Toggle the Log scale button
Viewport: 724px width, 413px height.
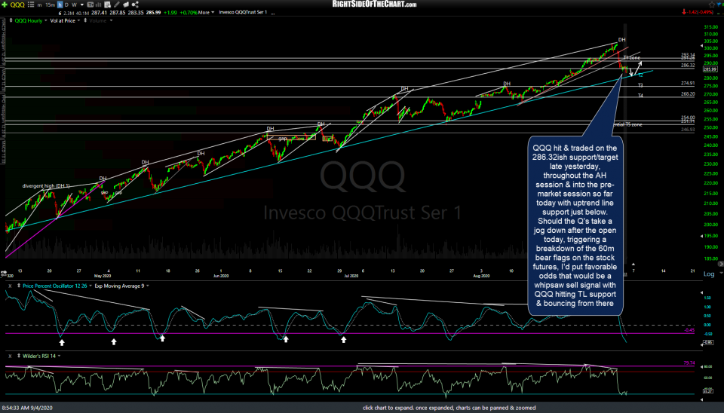pyautogui.click(x=709, y=274)
